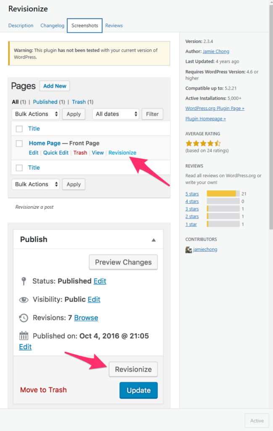Open author Jamie Chong's link
The image size is (273, 431).
click(x=216, y=51)
